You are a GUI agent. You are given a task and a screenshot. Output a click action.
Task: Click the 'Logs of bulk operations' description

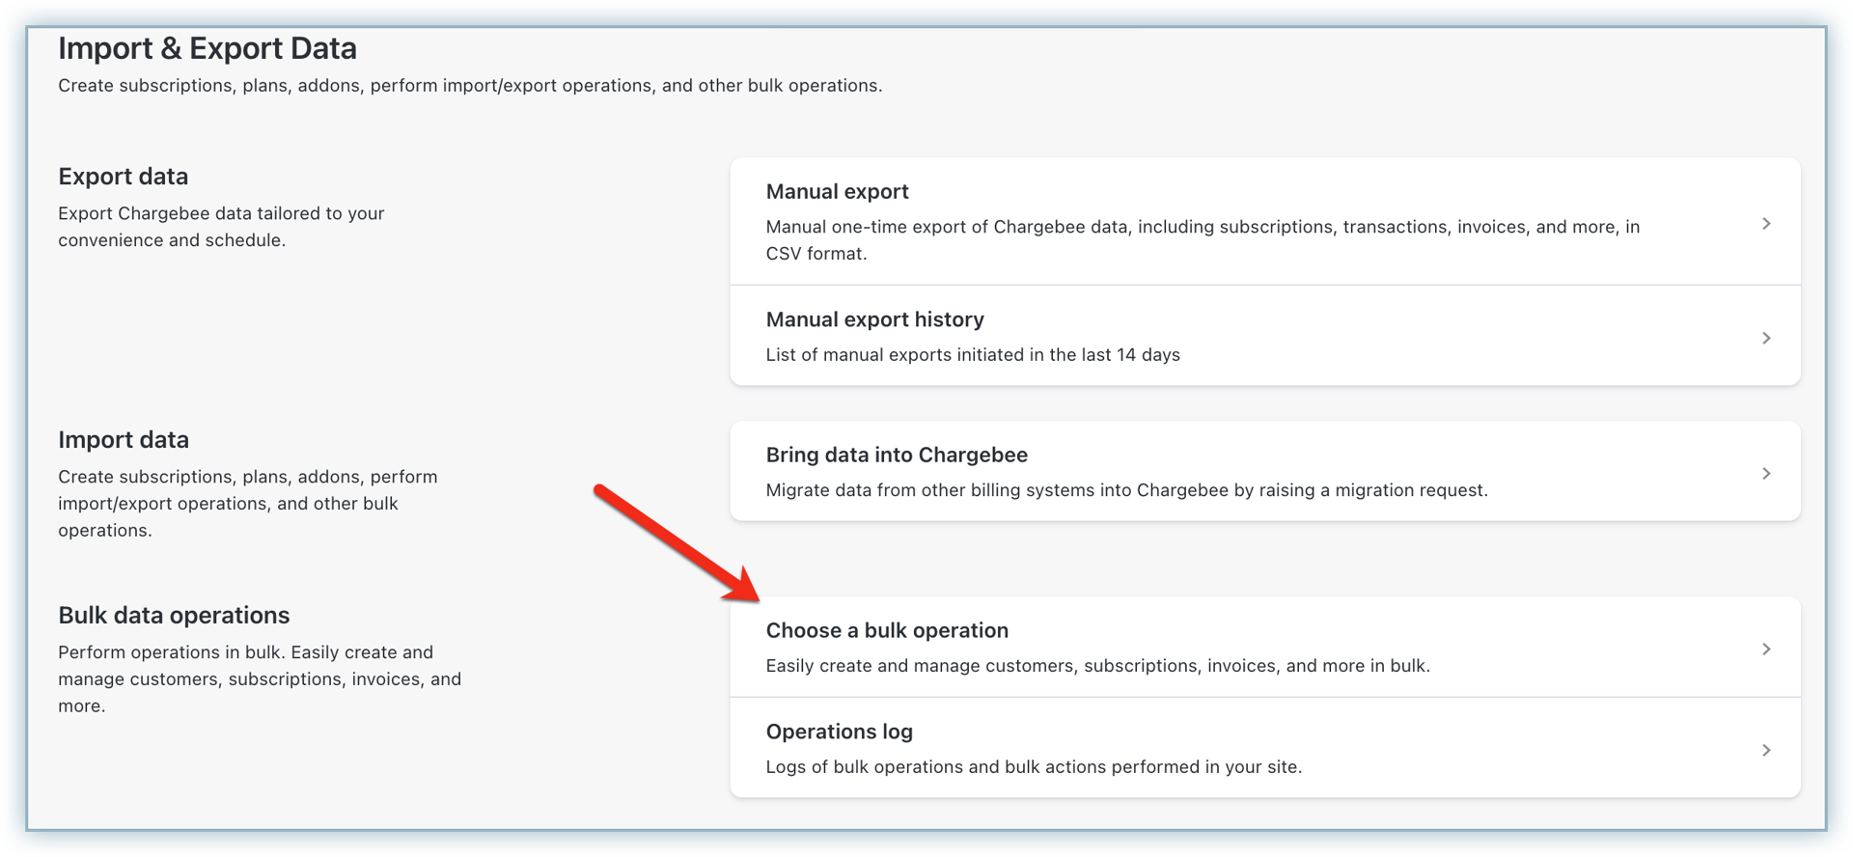1034,767
